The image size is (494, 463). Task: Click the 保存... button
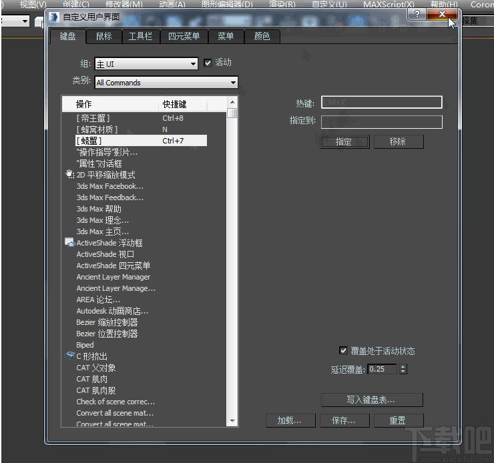344,420
